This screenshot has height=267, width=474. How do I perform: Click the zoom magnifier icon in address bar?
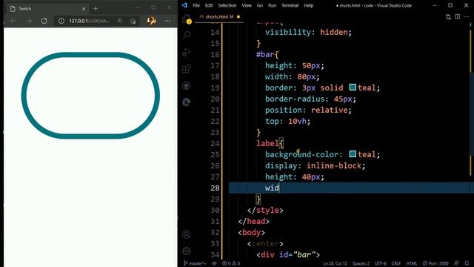120,21
